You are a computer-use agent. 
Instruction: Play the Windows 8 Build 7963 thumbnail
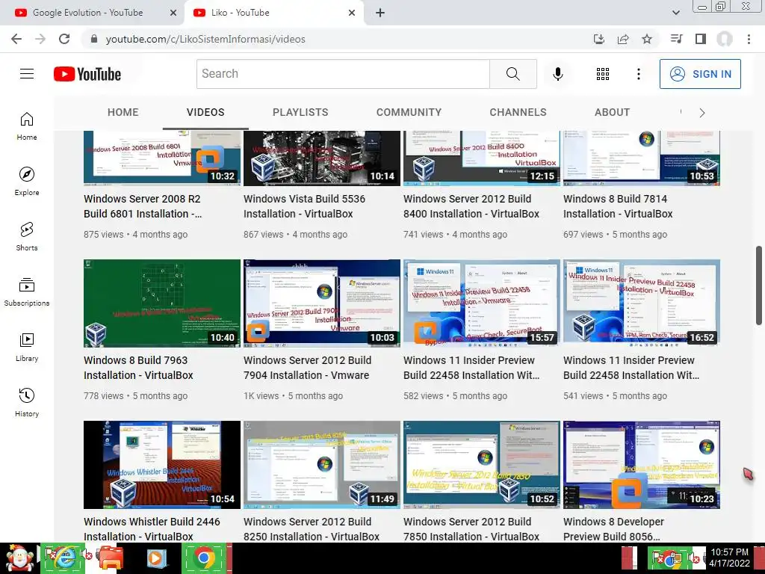pyautogui.click(x=162, y=303)
